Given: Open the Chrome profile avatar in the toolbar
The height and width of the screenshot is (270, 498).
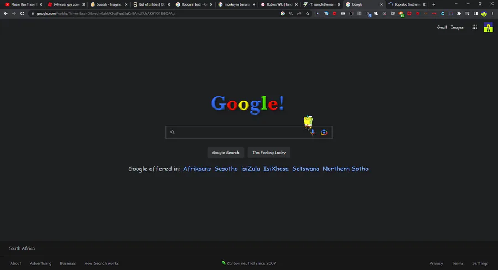Looking at the screenshot, I should point(484,14).
